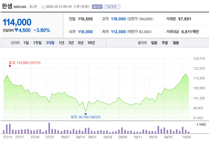Click the 07/13 date axis label
This screenshot has height=143, width=209.
click(8, 137)
